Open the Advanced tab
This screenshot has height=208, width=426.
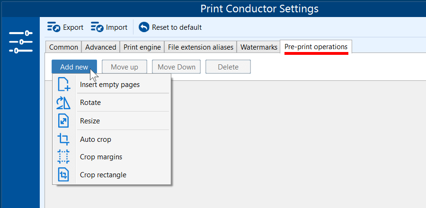[101, 47]
